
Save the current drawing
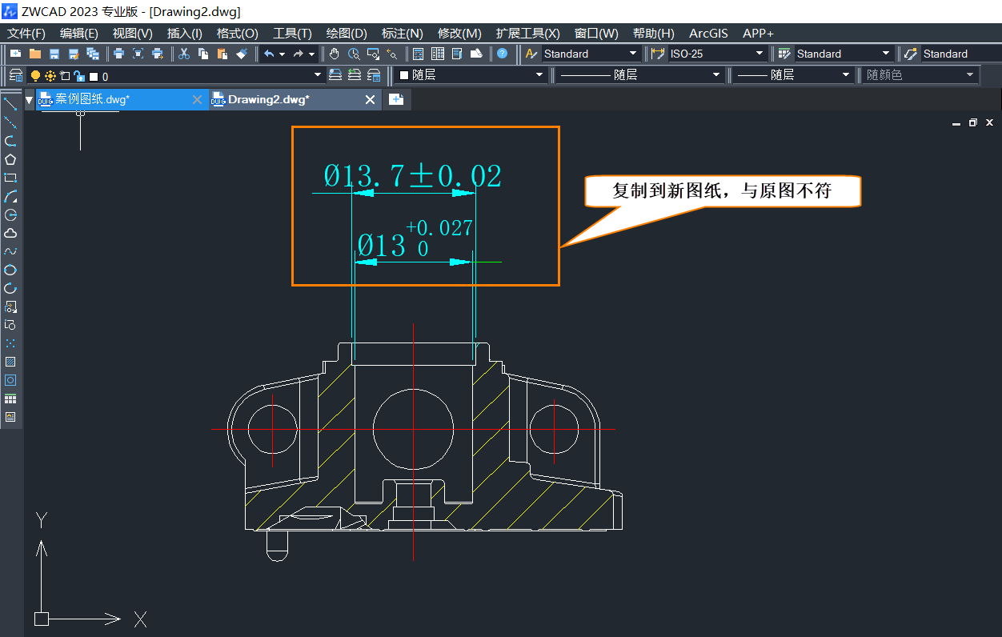[x=54, y=54]
